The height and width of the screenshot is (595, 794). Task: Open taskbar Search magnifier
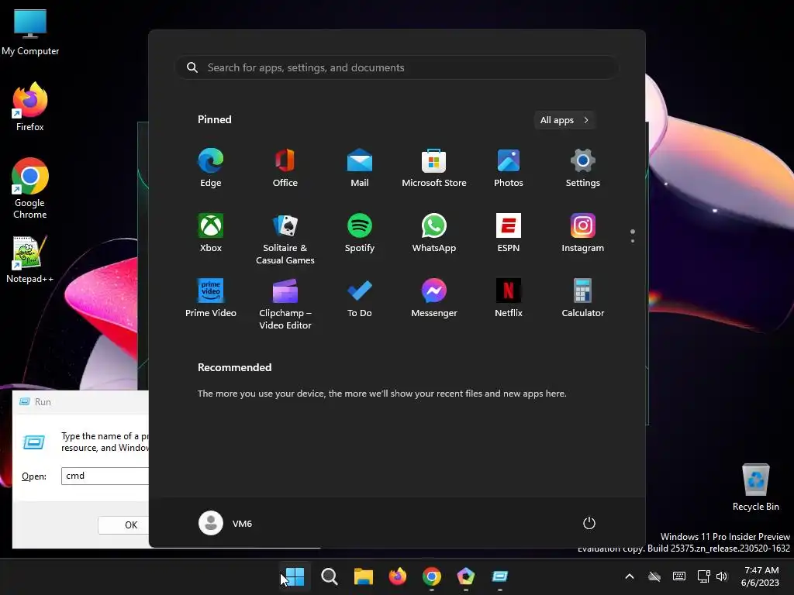click(x=329, y=576)
